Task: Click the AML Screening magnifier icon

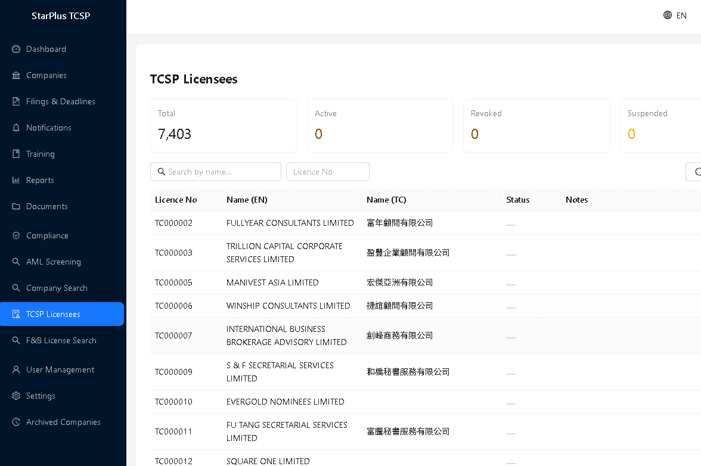Action: click(16, 262)
